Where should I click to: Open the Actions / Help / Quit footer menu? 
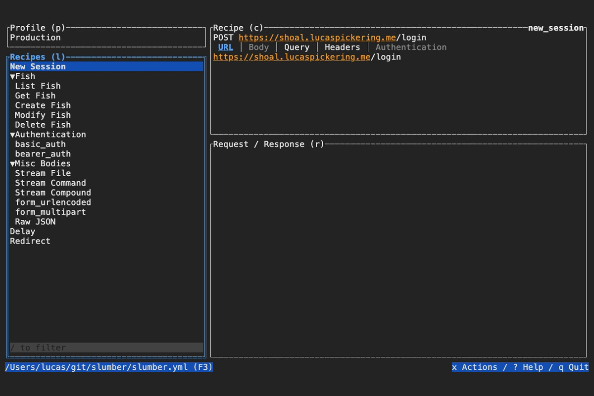pyautogui.click(x=520, y=367)
